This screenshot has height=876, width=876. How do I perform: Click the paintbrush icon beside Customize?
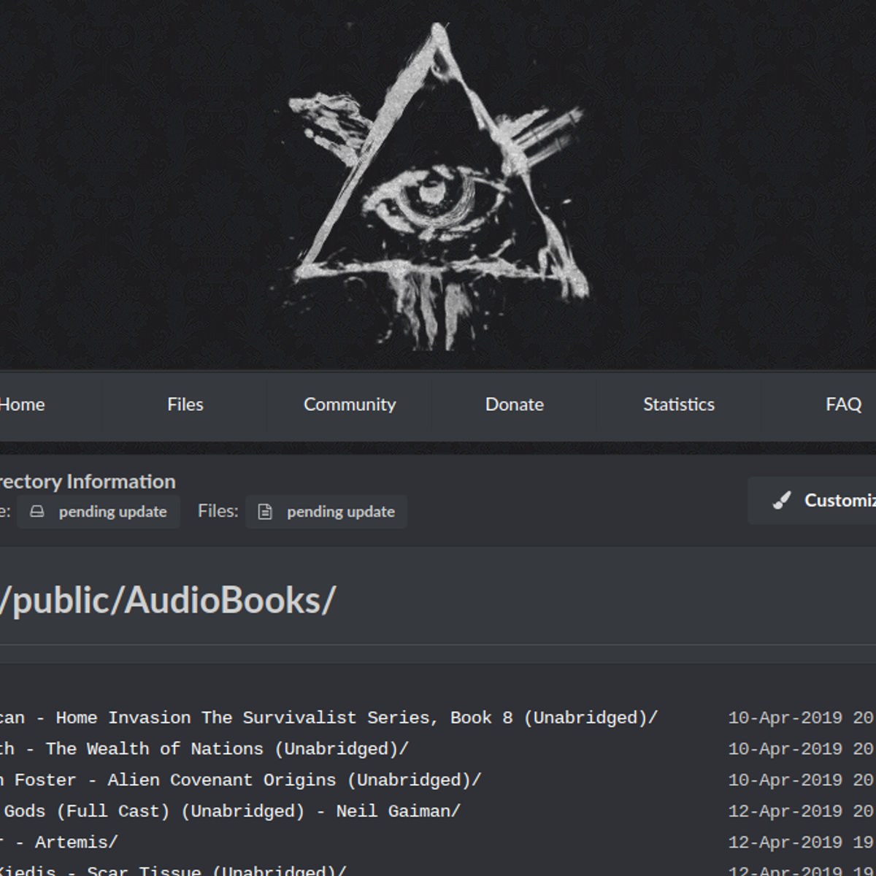pos(782,501)
